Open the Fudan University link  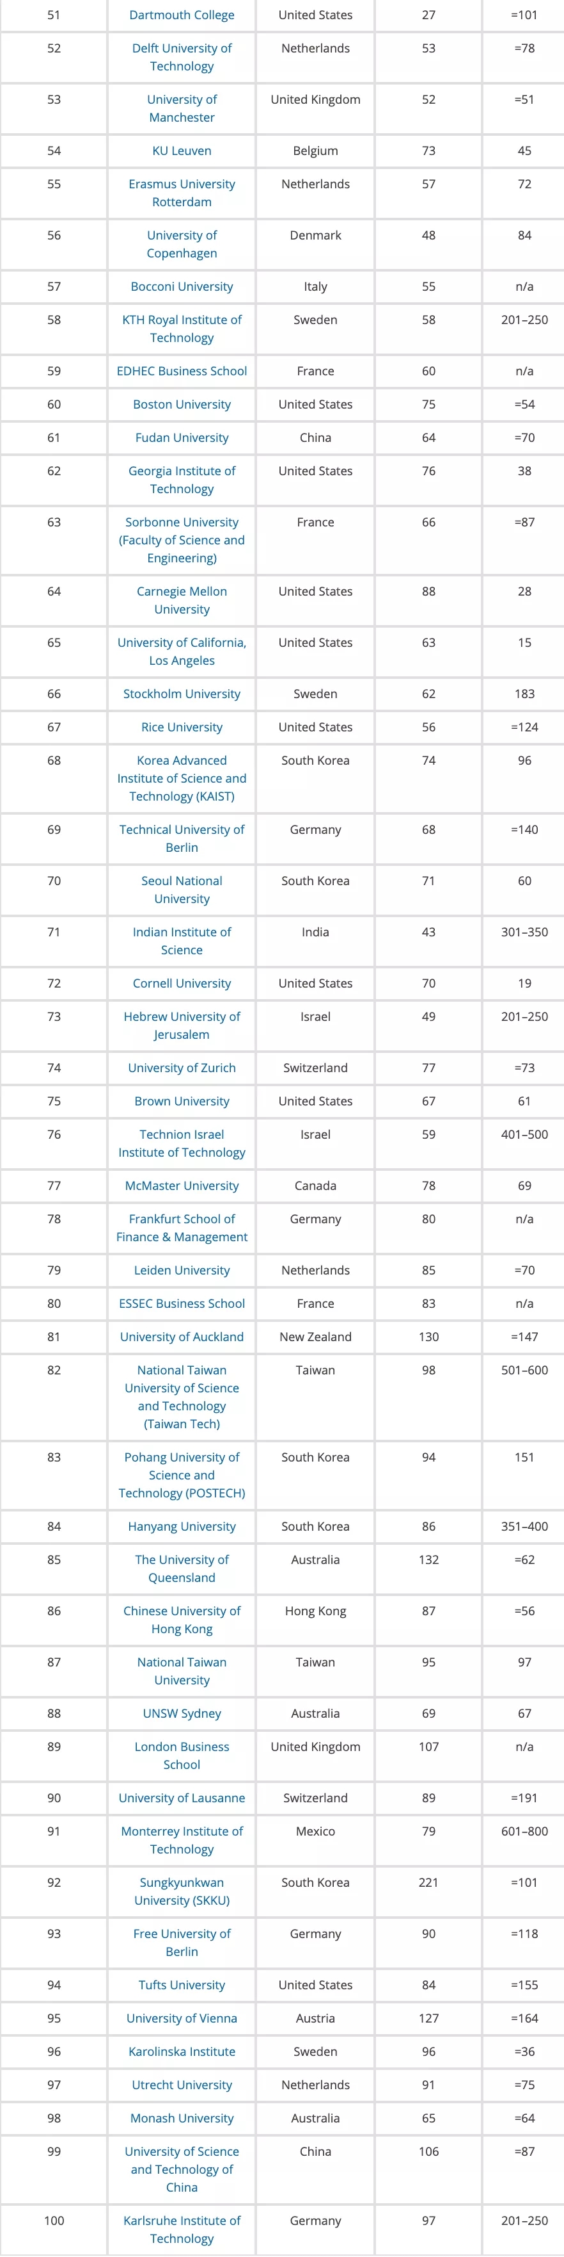point(182,437)
